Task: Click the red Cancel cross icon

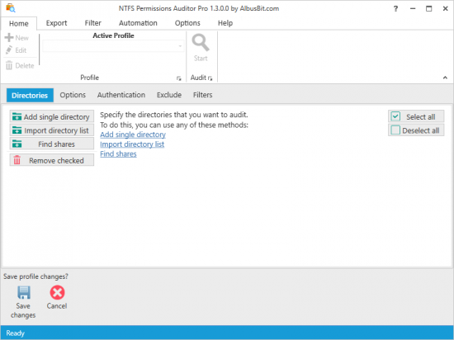Action: [x=57, y=292]
